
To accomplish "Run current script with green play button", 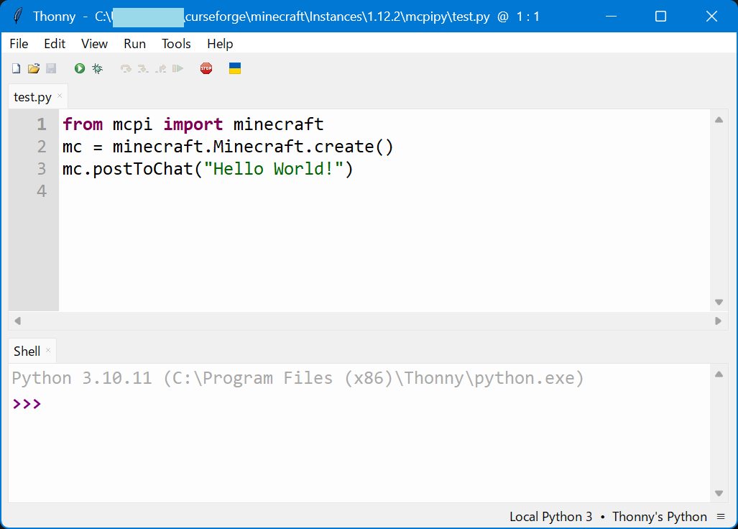I will tap(80, 69).
